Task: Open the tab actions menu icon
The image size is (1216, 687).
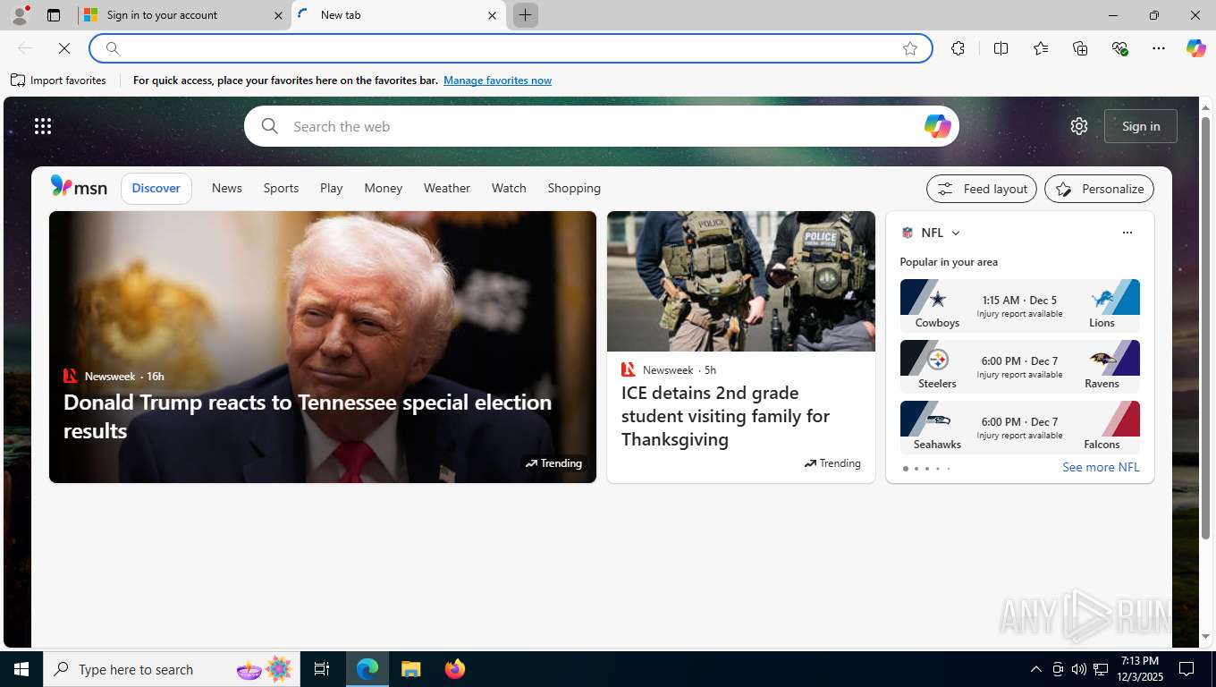Action: (54, 15)
